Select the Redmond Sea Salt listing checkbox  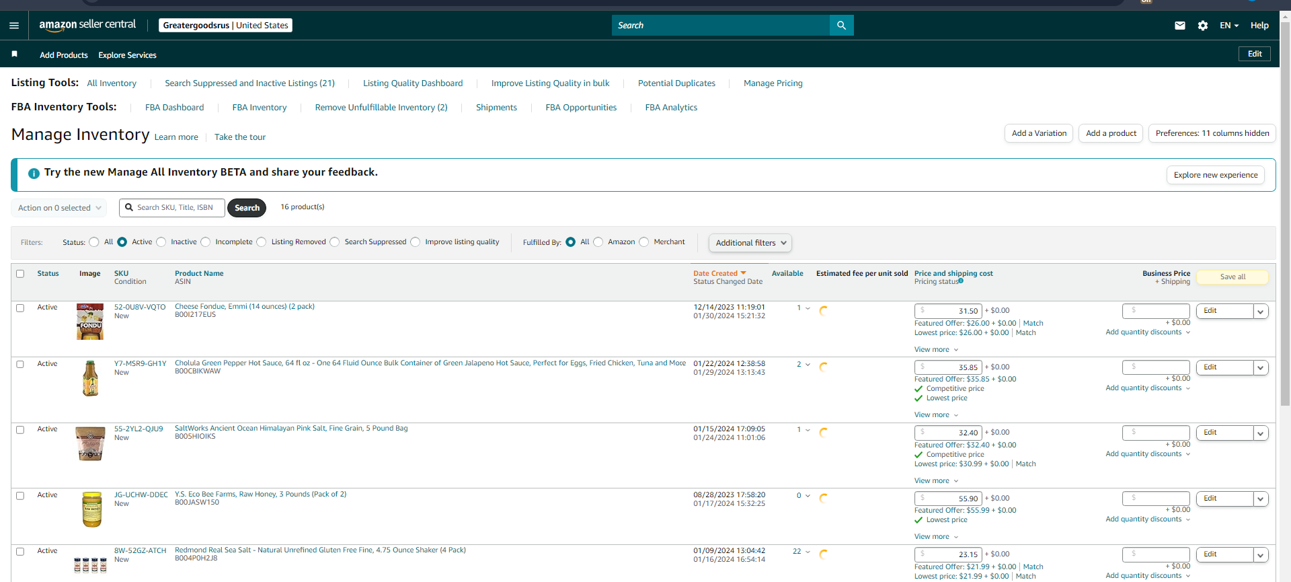[20, 552]
